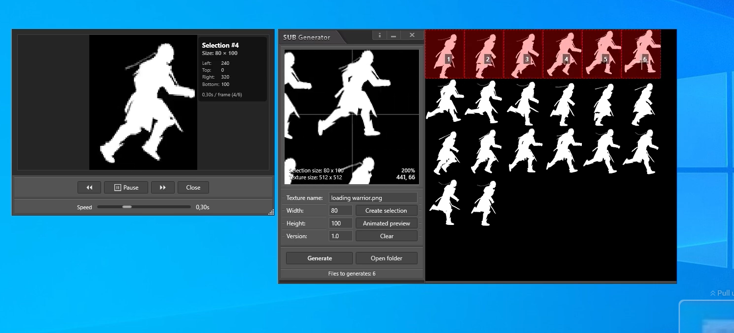Adjust the Speed slider handle
Viewport: 734px width, 333px height.
127,207
